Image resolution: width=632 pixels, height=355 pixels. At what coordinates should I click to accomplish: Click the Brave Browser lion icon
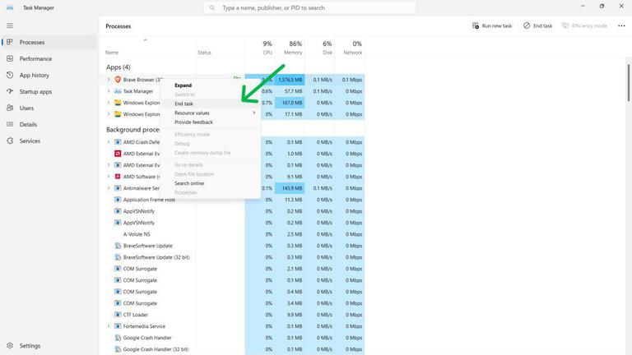[118, 80]
